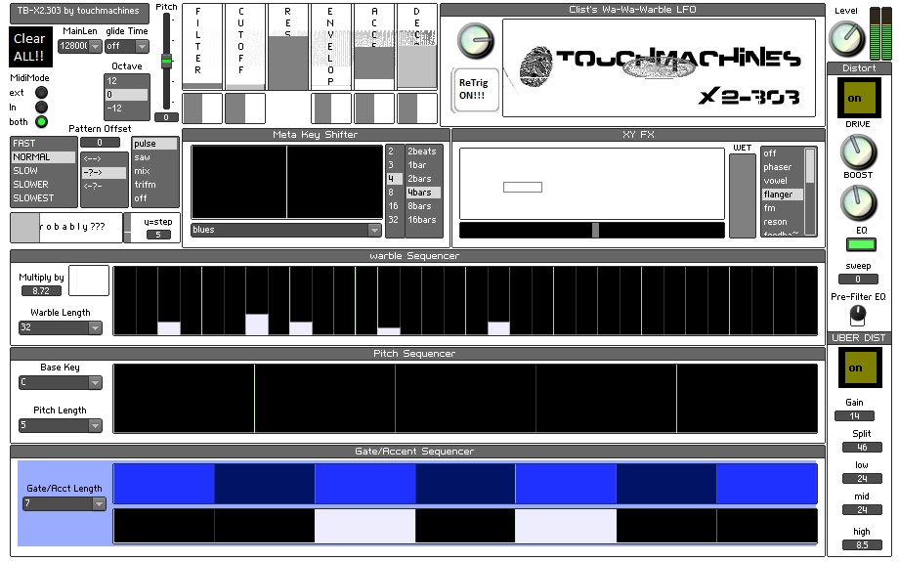Image resolution: width=899 pixels, height=562 pixels.
Task: Select Octave -12 in list
Action: point(127,108)
